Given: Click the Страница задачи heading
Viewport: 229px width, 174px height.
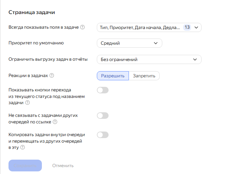Looking at the screenshot, I should tap(32, 12).
